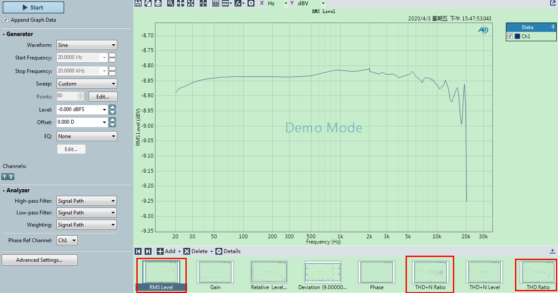Image resolution: width=558 pixels, height=293 pixels.
Task: Open the Weighting dropdown
Action: [87, 225]
